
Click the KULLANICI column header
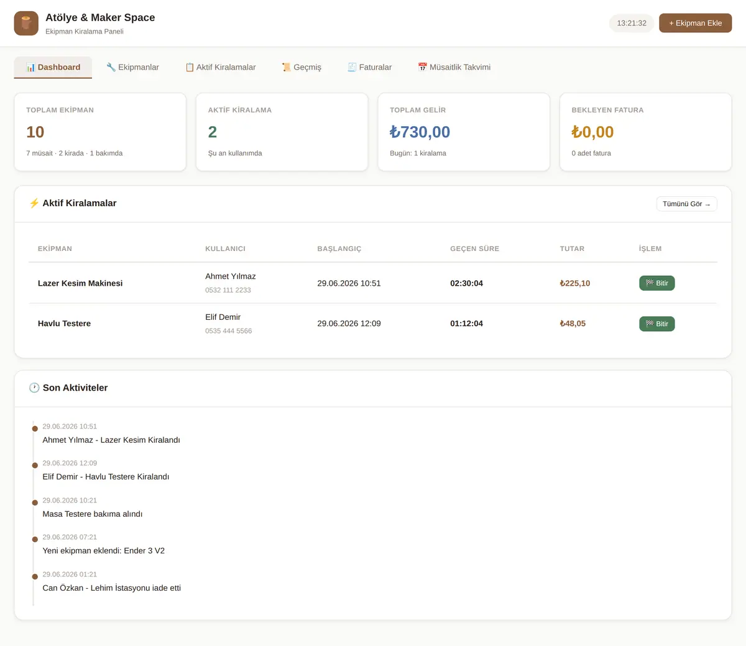tap(225, 248)
